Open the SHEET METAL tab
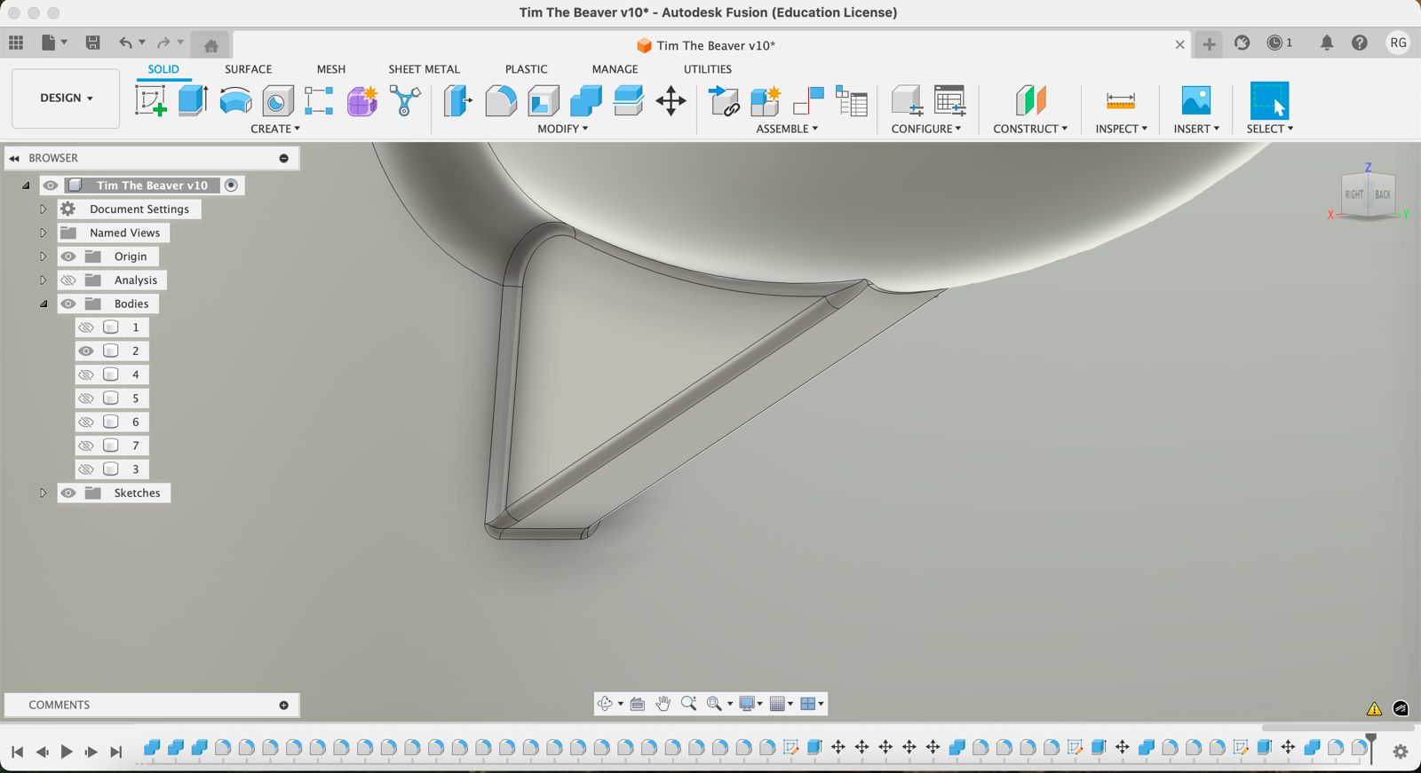The height and width of the screenshot is (773, 1421). [x=424, y=69]
